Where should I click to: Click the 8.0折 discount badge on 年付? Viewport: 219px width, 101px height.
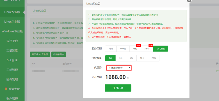click(138, 45)
